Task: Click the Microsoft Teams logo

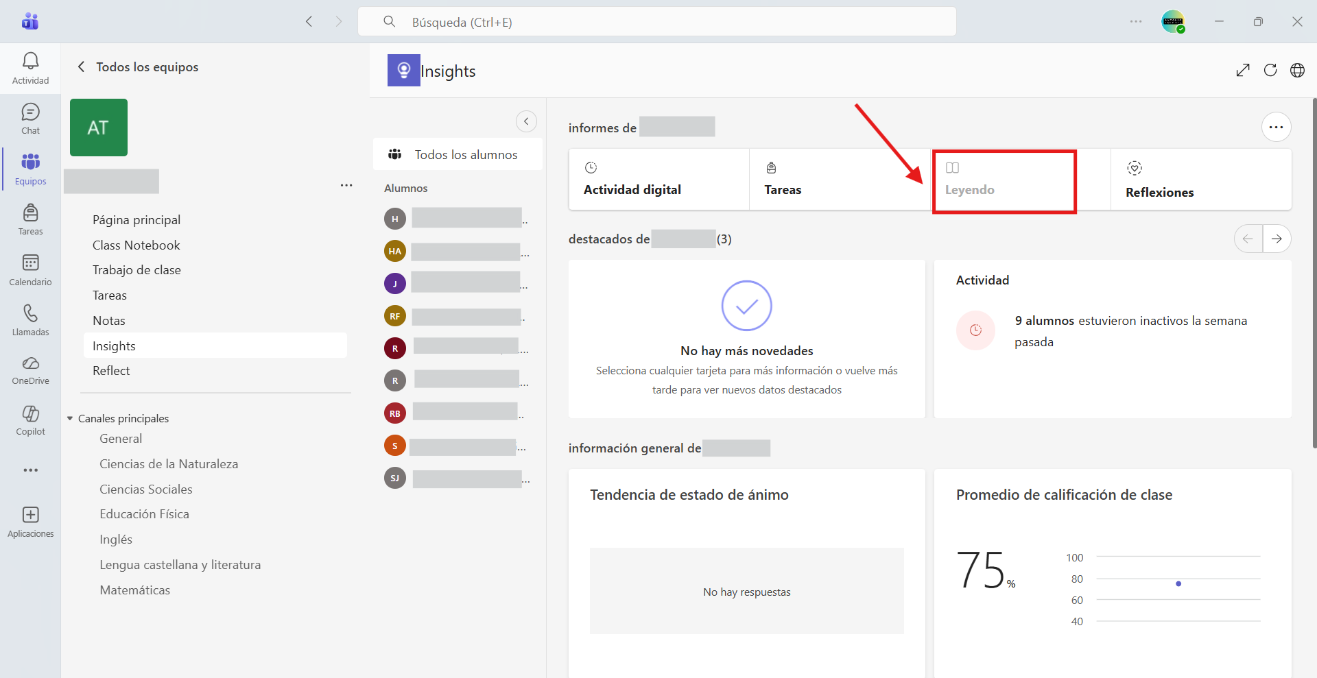Action: 30,21
